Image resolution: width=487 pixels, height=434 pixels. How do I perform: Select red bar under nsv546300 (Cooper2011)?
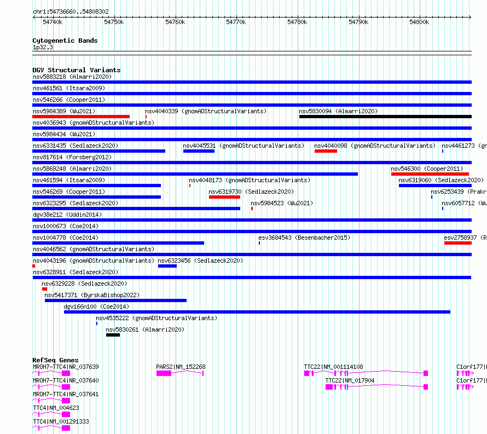[x=430, y=174]
